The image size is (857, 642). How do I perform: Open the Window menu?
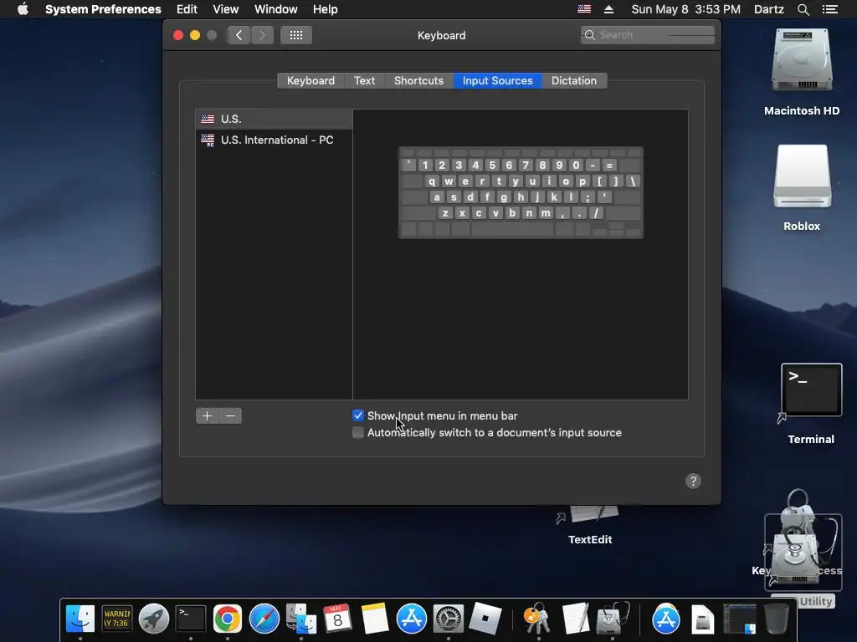click(276, 9)
